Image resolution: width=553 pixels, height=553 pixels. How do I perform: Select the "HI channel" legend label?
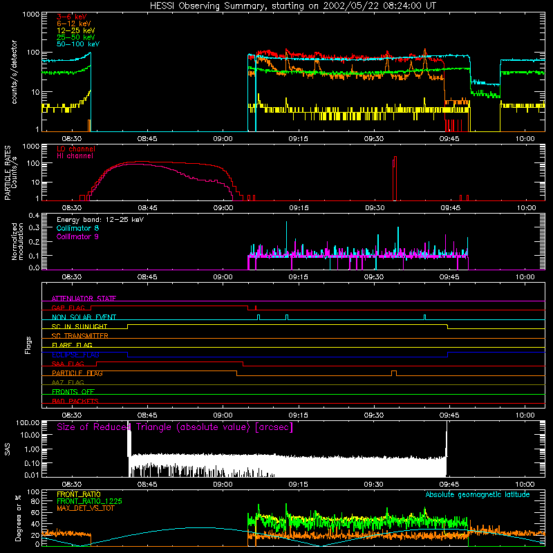pyautogui.click(x=75, y=156)
